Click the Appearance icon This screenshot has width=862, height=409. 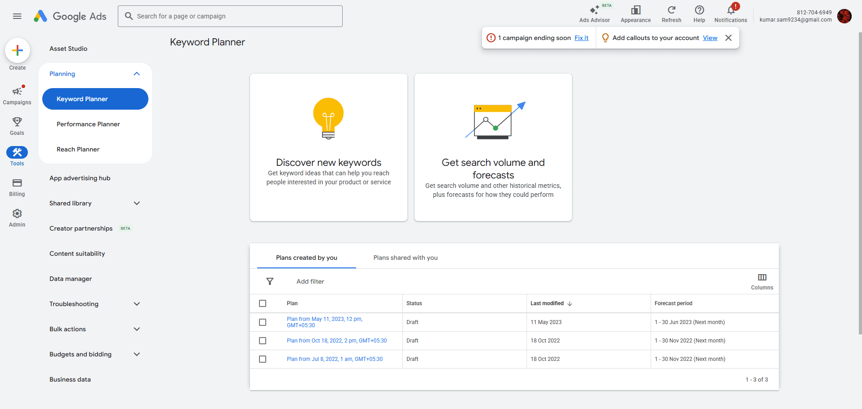coord(635,13)
